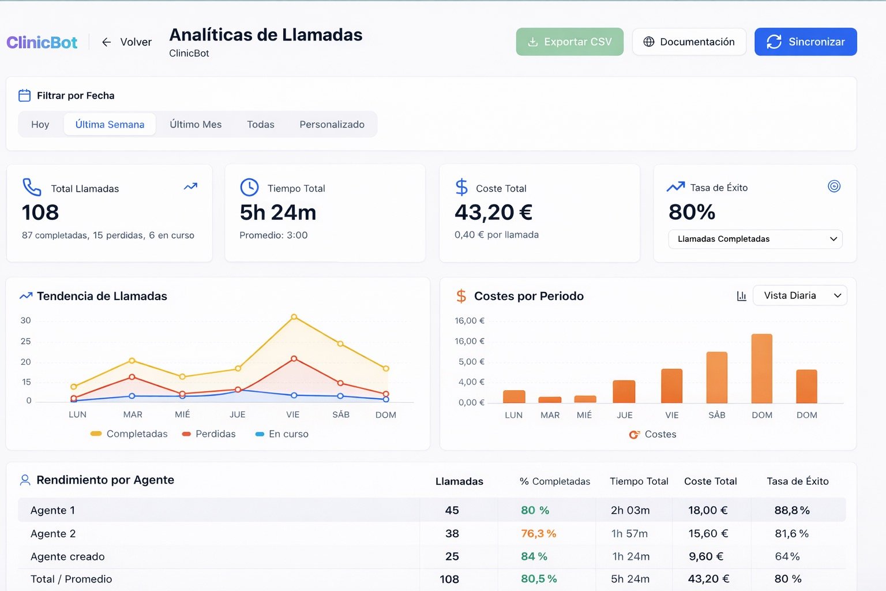Click the back arrow next to Volver
The width and height of the screenshot is (886, 591).
[106, 42]
